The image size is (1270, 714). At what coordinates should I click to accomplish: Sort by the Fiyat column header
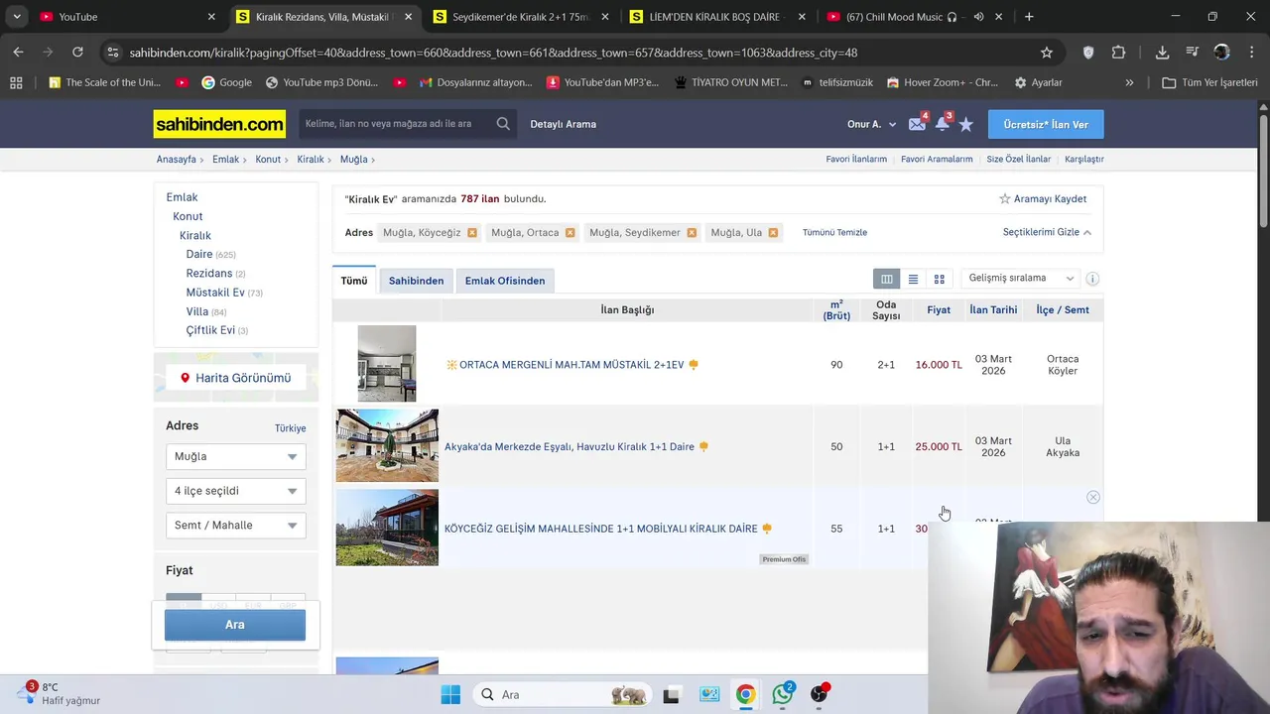939,309
